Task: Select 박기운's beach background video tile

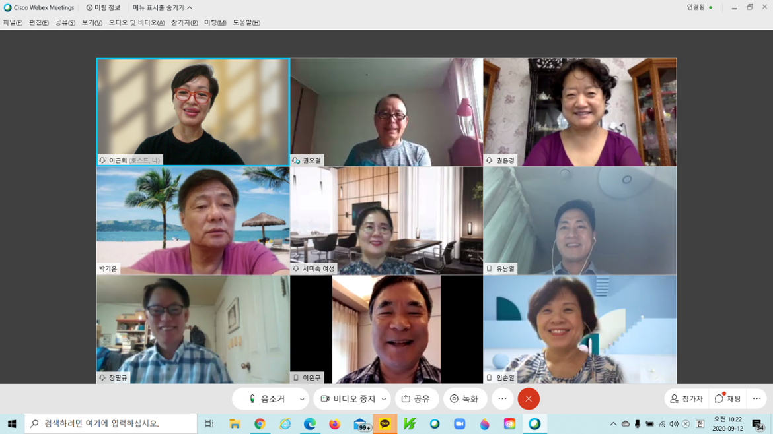Action: point(193,220)
